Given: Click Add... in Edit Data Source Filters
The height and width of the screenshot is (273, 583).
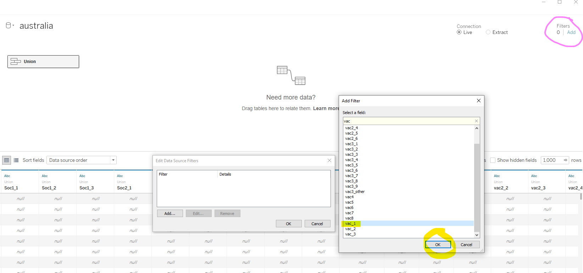Looking at the screenshot, I should (170, 214).
